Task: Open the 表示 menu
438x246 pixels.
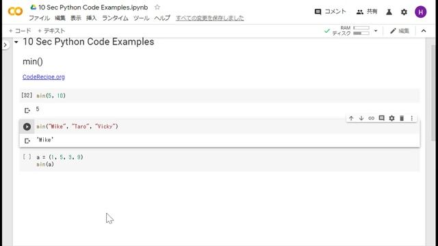Action: (76, 18)
